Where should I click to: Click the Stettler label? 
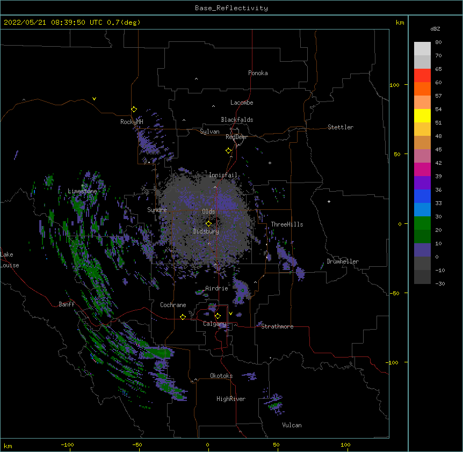pyautogui.click(x=341, y=127)
